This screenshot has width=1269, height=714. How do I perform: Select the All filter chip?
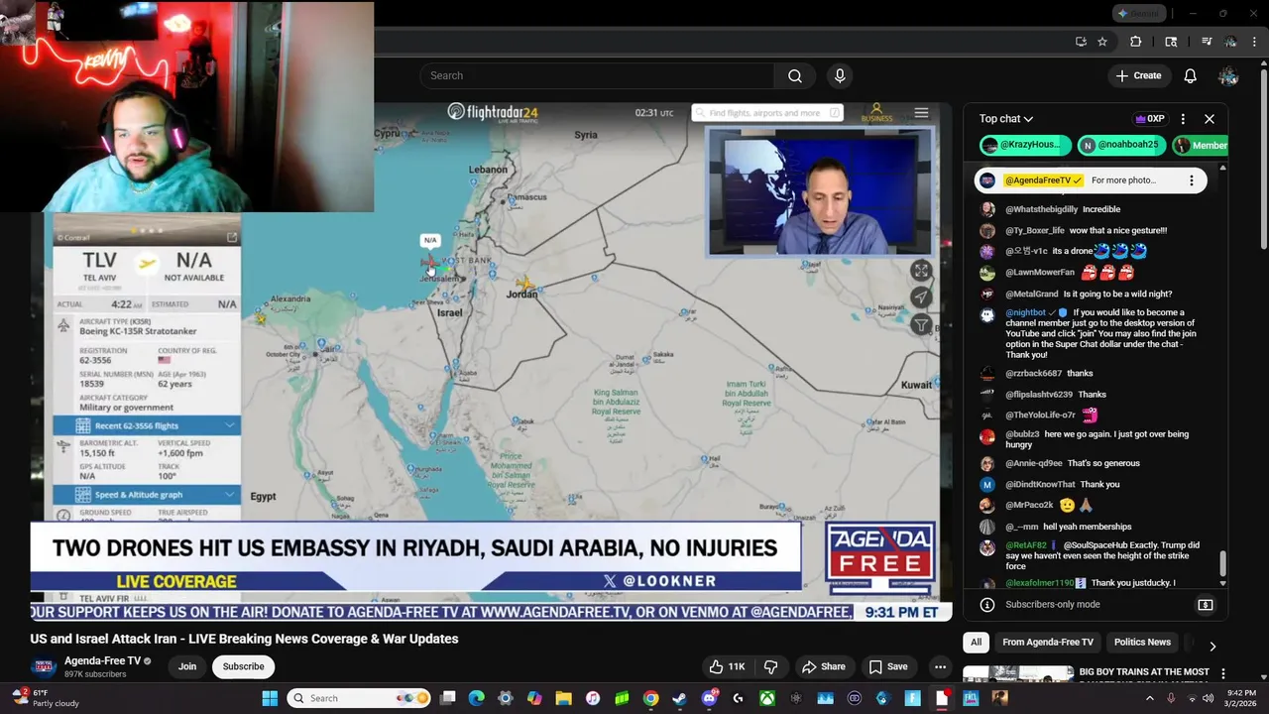pos(976,643)
